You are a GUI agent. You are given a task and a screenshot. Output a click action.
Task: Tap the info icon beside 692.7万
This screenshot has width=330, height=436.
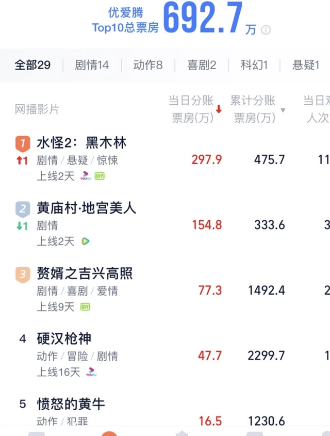266,30
